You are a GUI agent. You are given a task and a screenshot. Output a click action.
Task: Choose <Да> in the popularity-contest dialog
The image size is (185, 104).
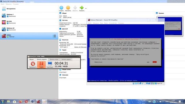148,62
